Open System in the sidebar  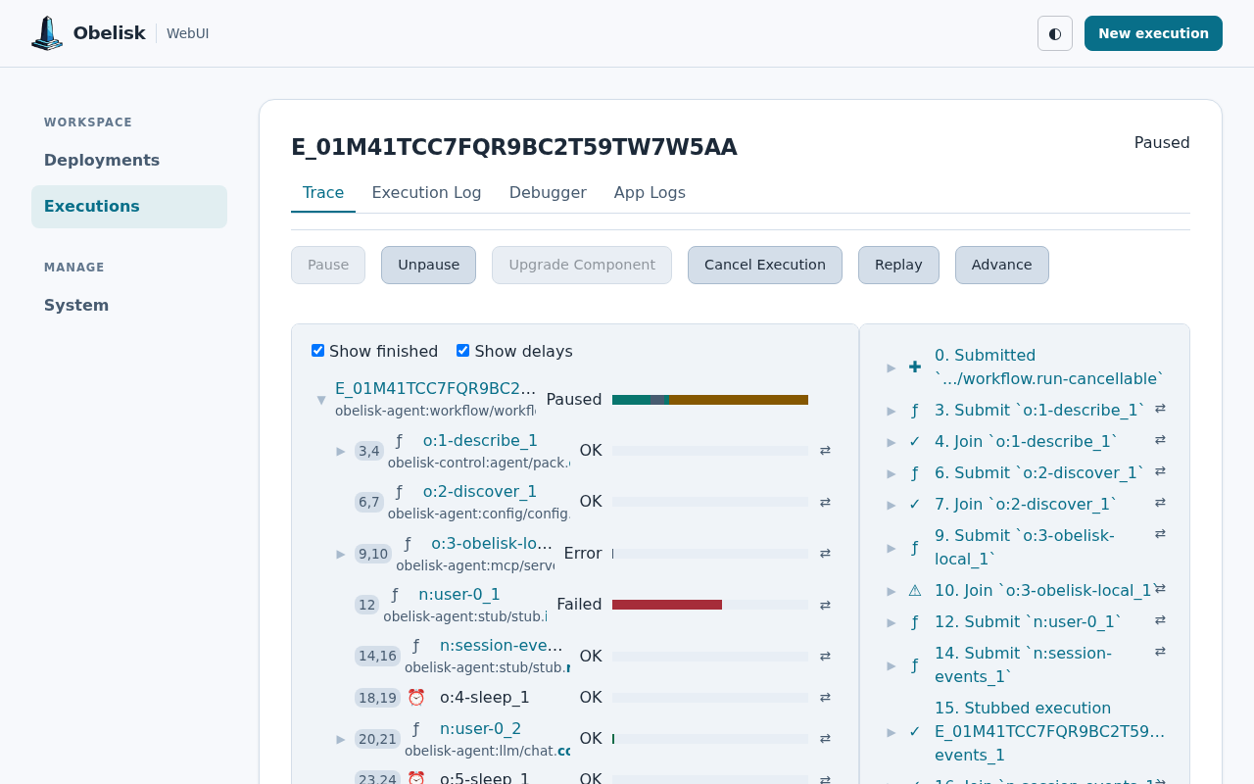pos(129,305)
